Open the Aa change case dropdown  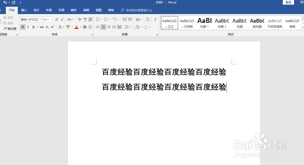click(71, 19)
